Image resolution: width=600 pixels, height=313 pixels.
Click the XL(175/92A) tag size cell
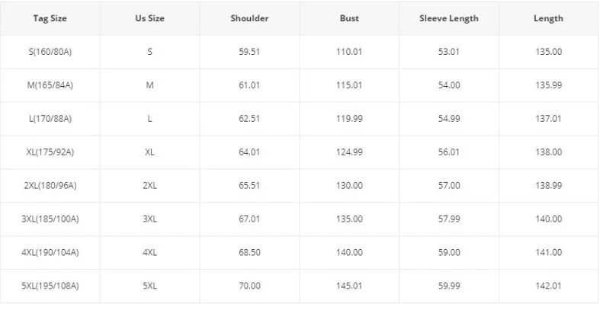[50, 152]
